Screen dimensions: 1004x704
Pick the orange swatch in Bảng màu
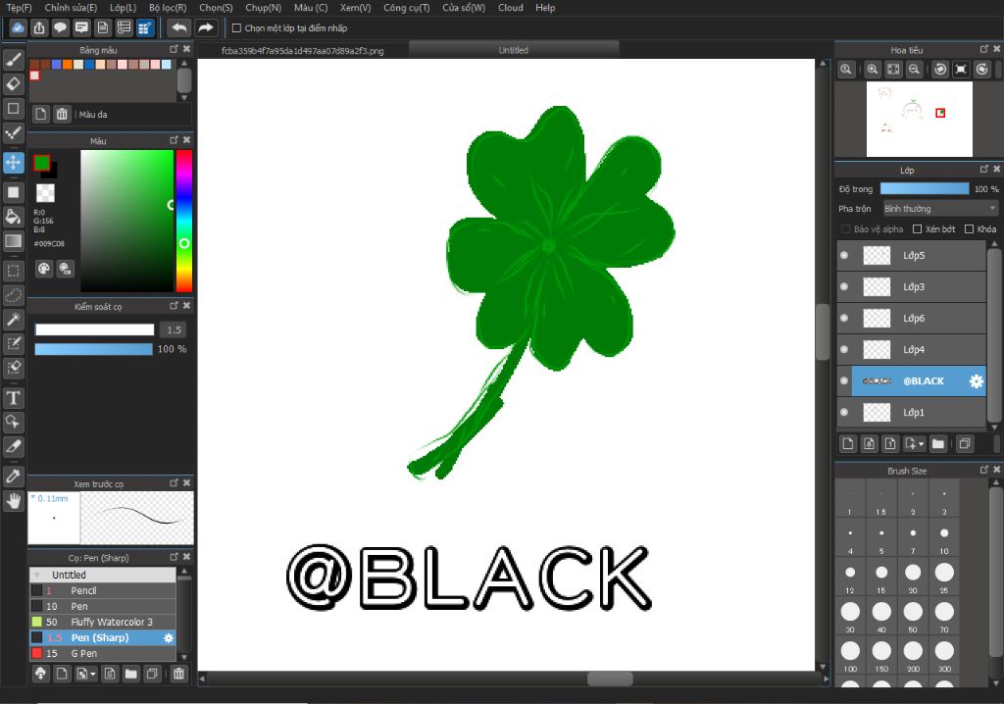68,64
